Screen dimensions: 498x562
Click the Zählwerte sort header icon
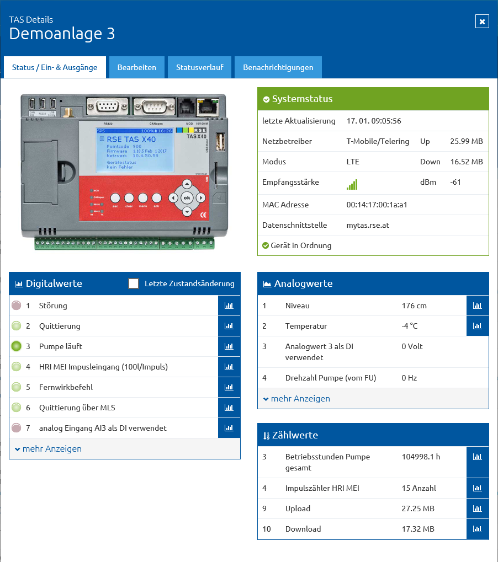pos(266,436)
